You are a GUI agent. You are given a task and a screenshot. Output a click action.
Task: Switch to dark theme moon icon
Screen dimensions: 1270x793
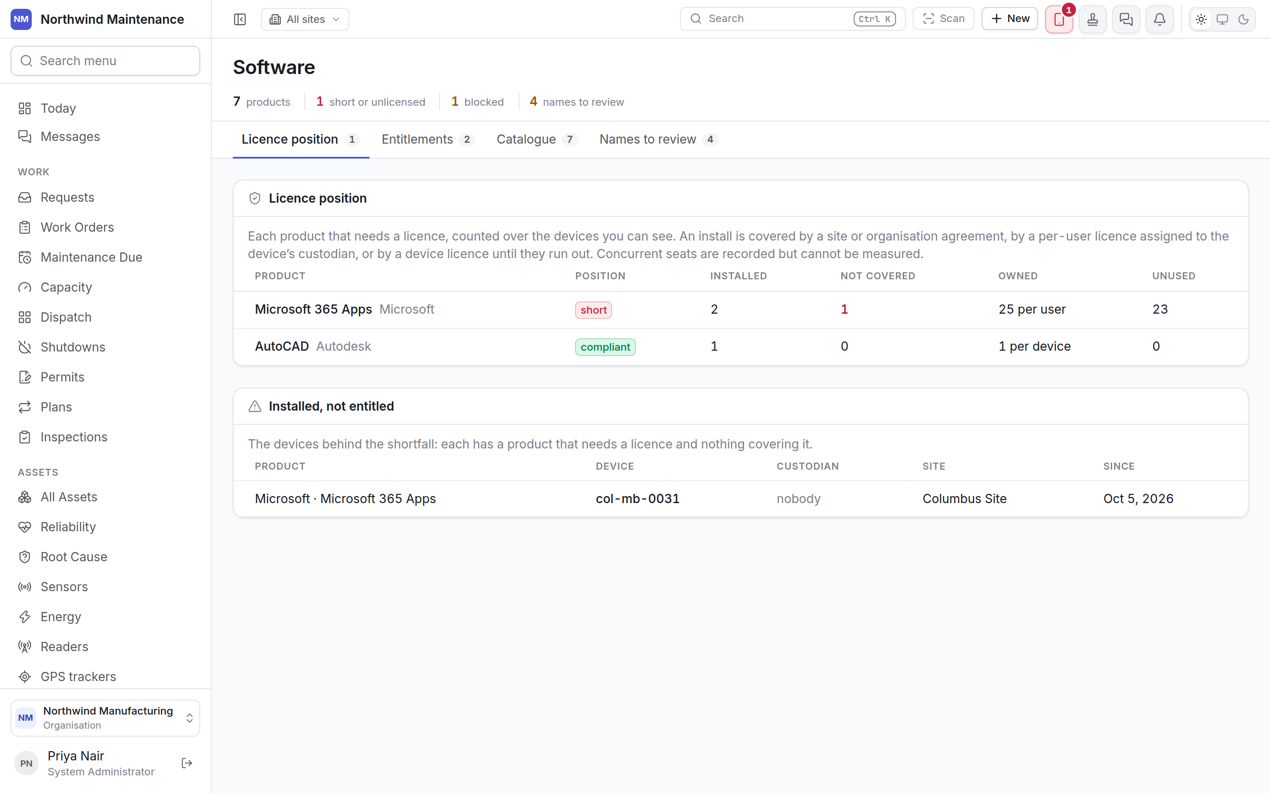coord(1243,19)
